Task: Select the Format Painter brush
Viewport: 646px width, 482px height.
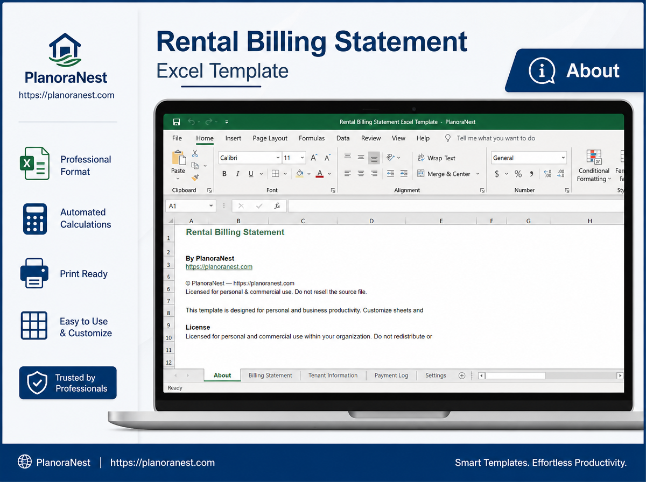Action: coord(195,177)
